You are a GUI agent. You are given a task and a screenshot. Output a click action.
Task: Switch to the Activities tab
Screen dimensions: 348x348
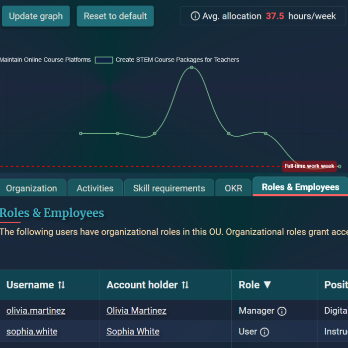pyautogui.click(x=95, y=188)
